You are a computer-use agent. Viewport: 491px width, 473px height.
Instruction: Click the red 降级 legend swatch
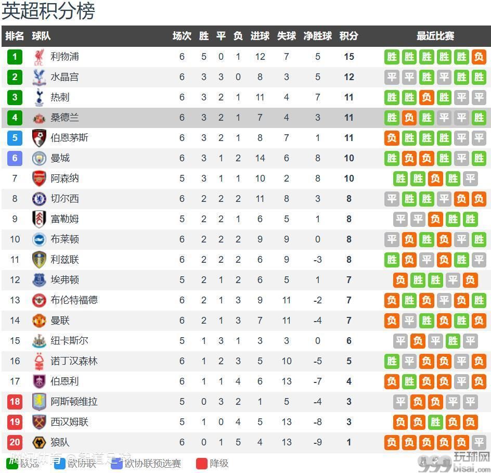[x=202, y=463]
